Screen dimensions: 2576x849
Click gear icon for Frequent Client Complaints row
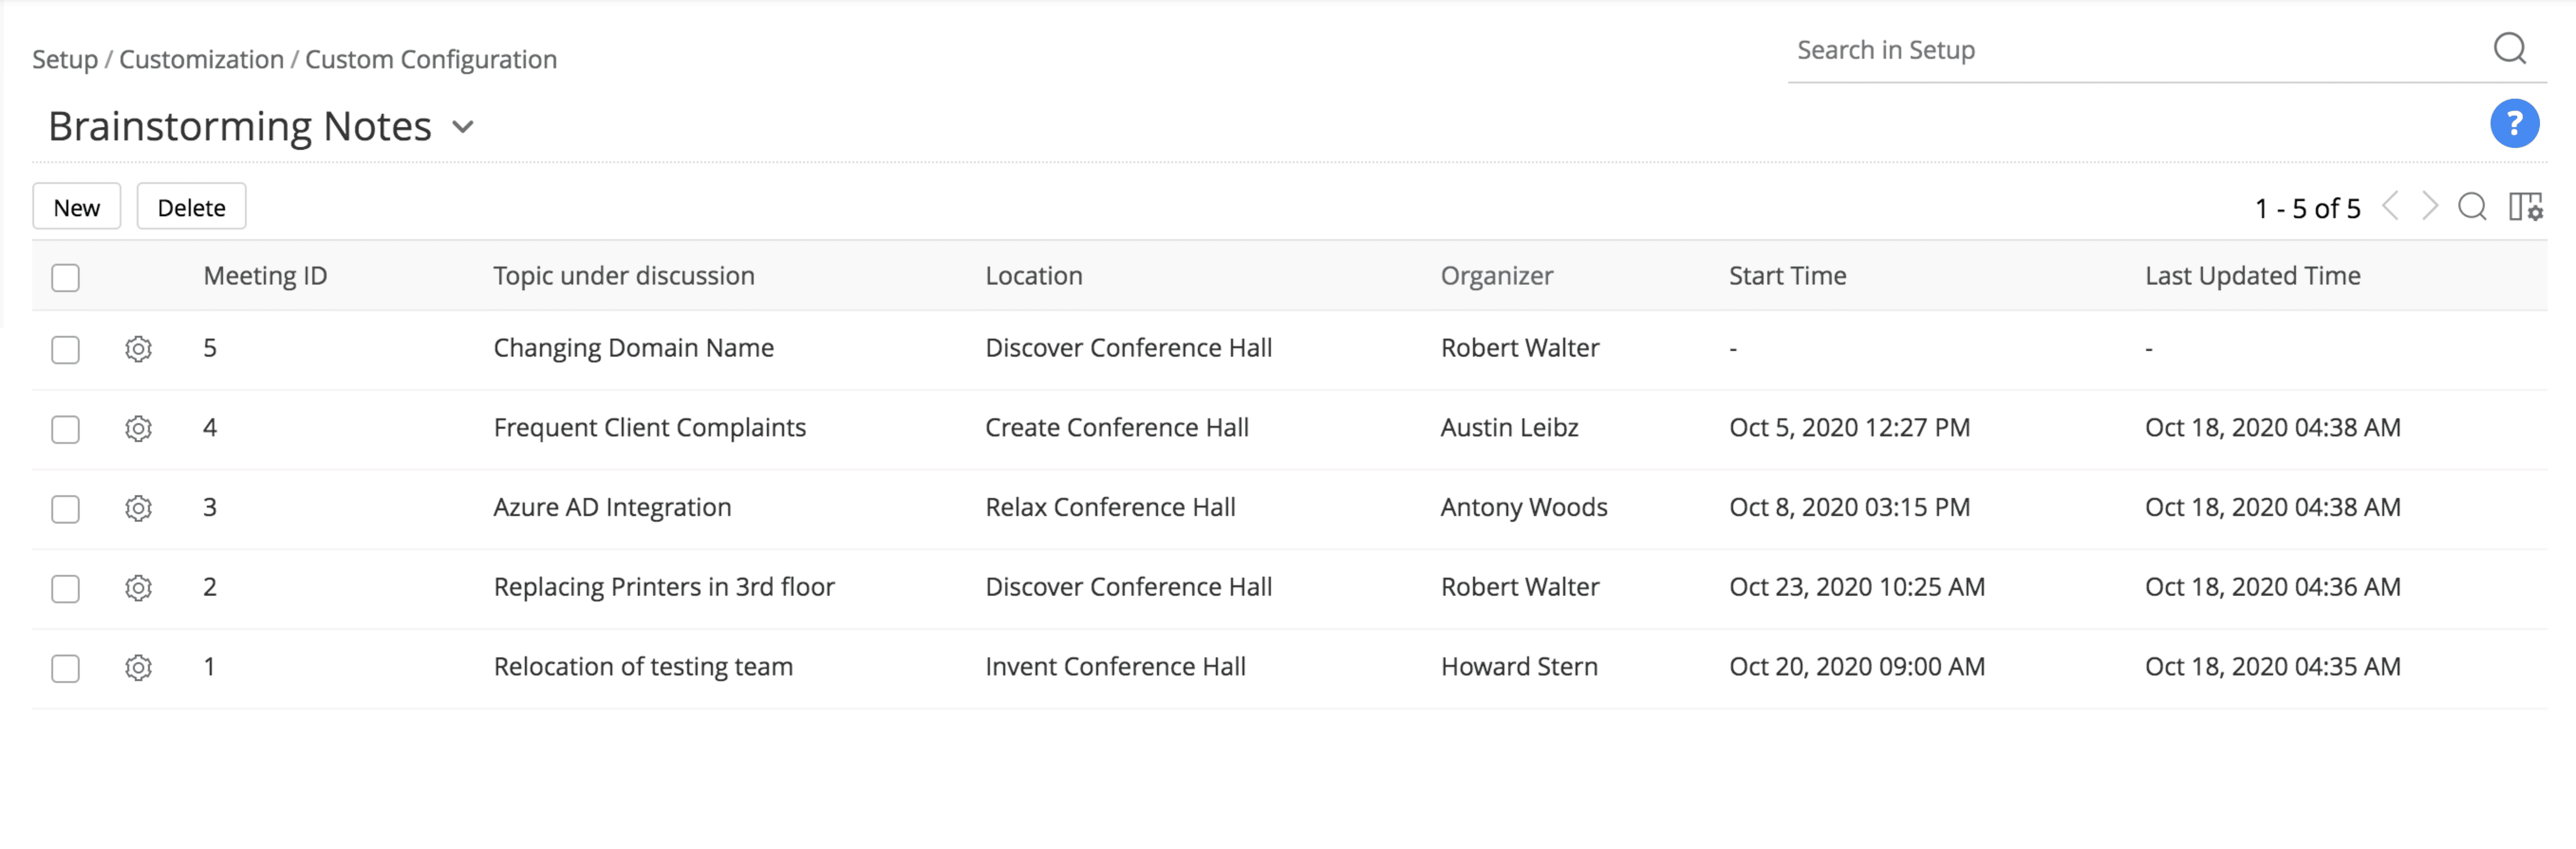click(x=138, y=428)
